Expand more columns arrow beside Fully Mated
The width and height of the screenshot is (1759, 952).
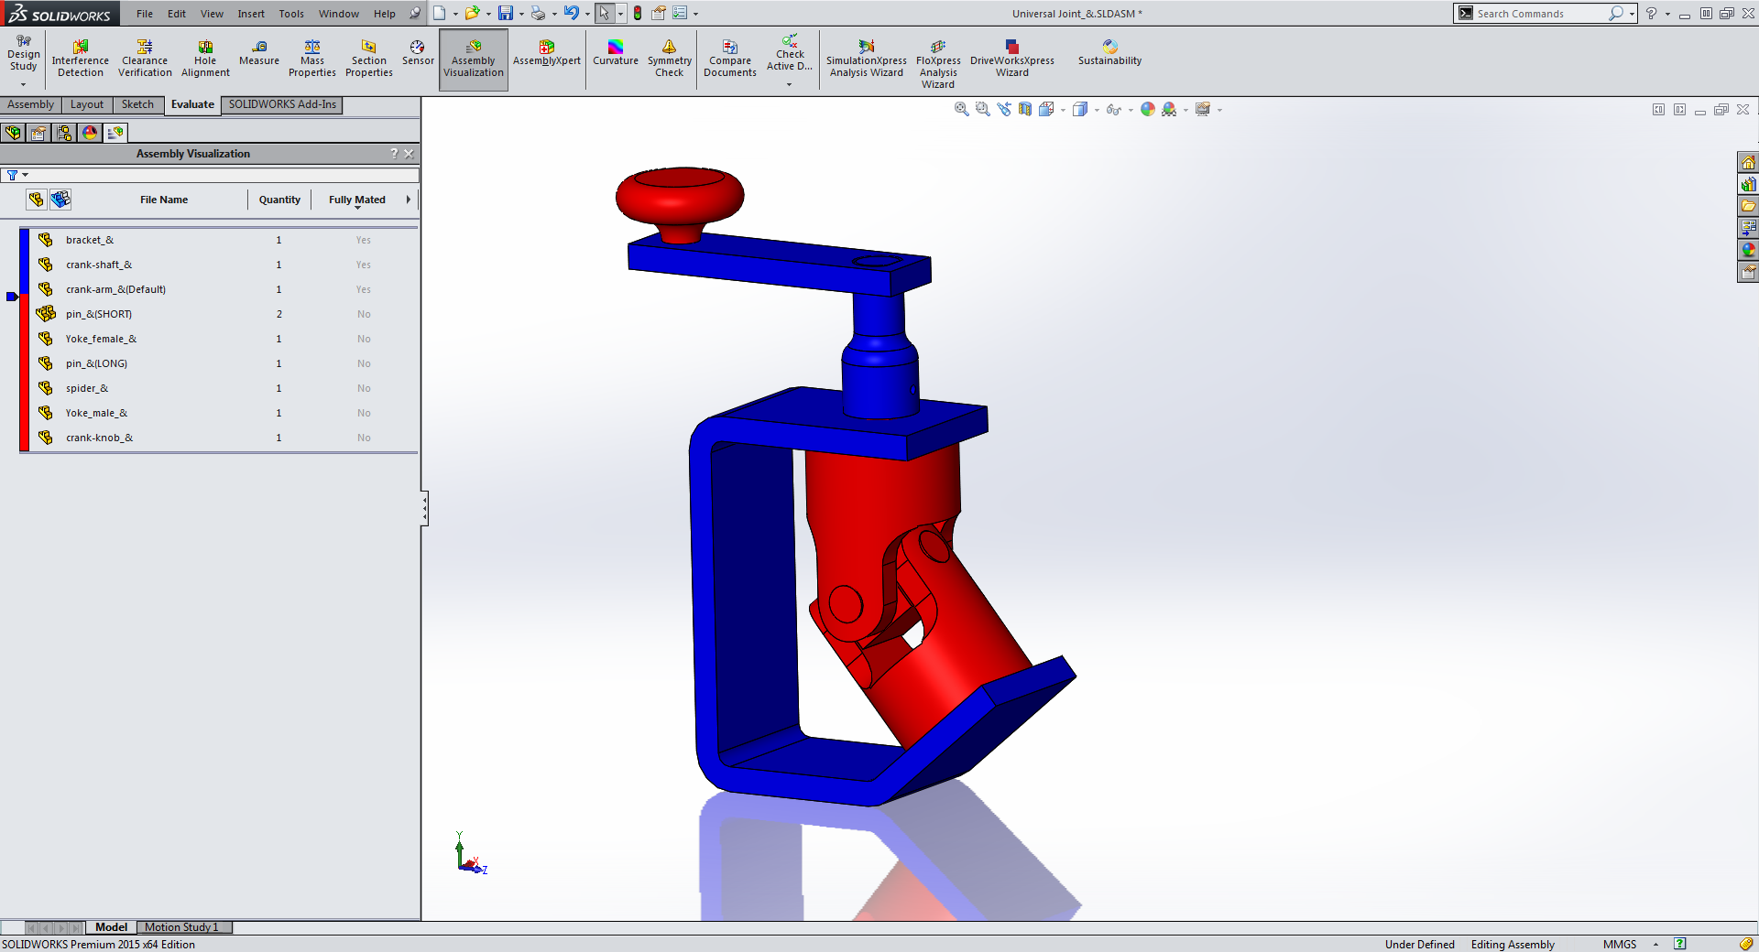coord(409,200)
